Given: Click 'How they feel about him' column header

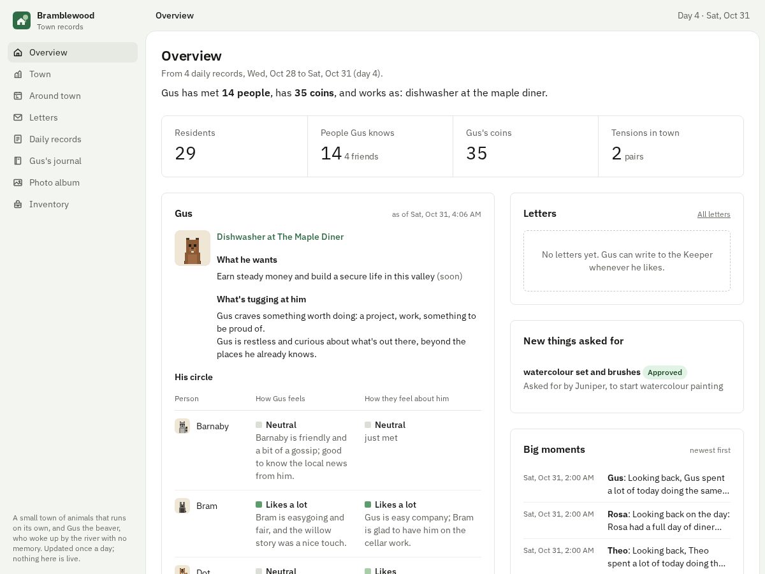Looking at the screenshot, I should coord(407,399).
